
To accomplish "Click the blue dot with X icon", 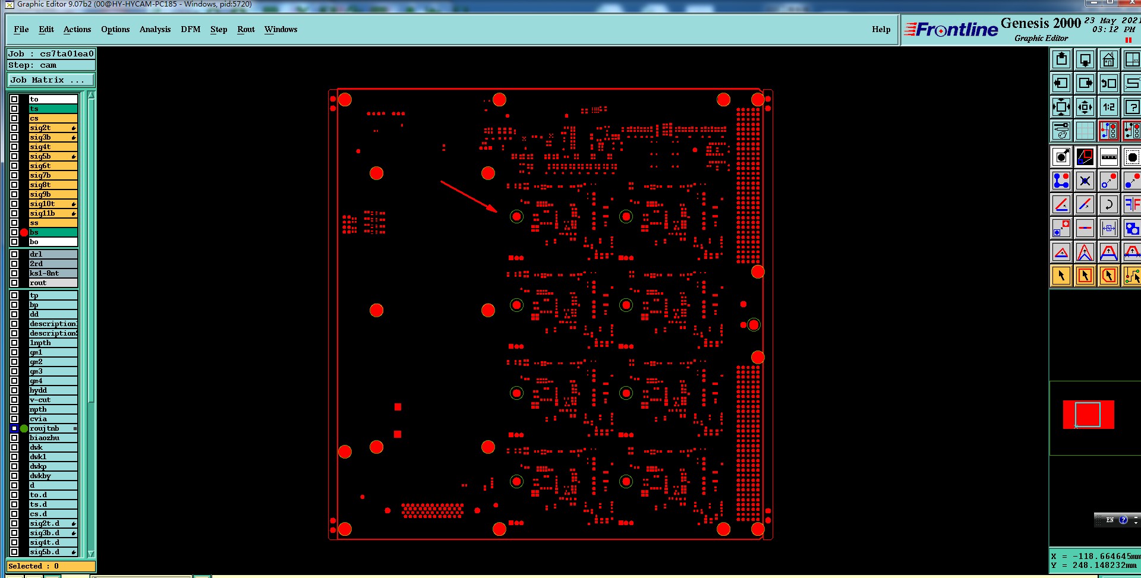I will (1085, 181).
